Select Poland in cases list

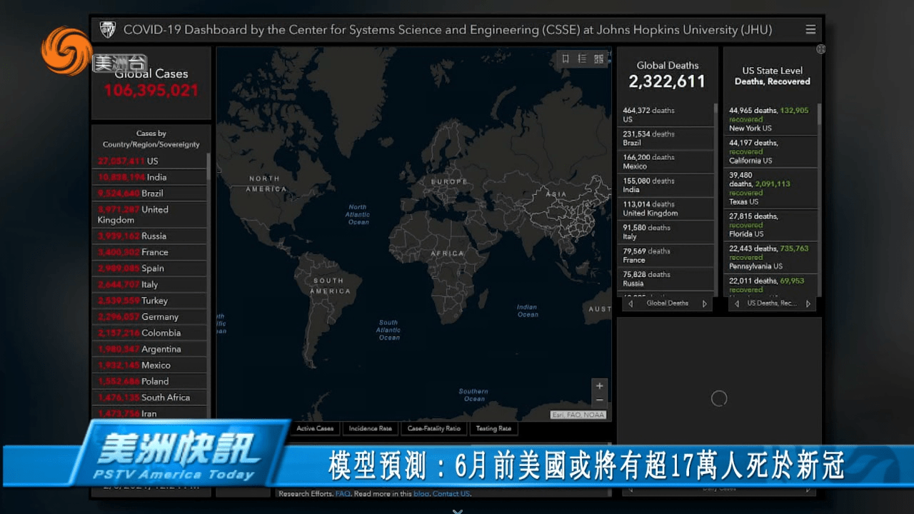point(150,381)
